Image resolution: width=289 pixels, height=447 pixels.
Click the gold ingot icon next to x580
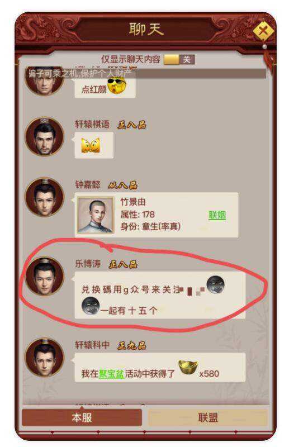tap(188, 368)
